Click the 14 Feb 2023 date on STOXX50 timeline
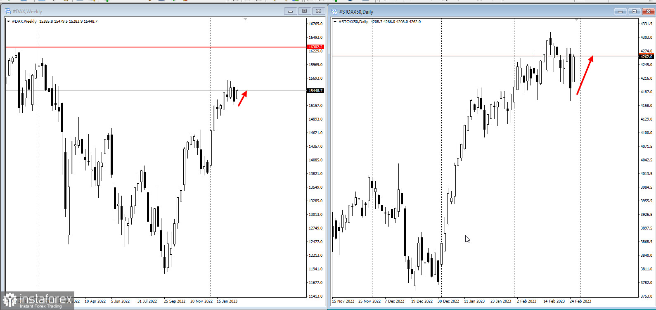Screen dimensions: 656x310 click(x=554, y=301)
